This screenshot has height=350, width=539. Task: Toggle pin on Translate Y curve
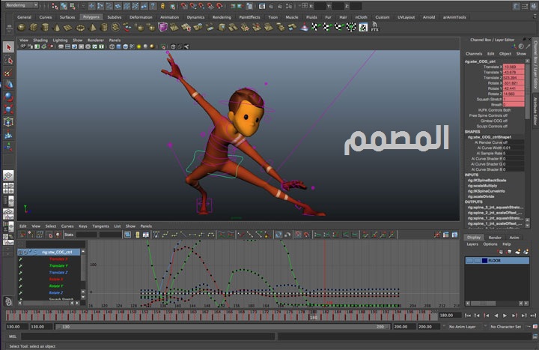[21, 265]
